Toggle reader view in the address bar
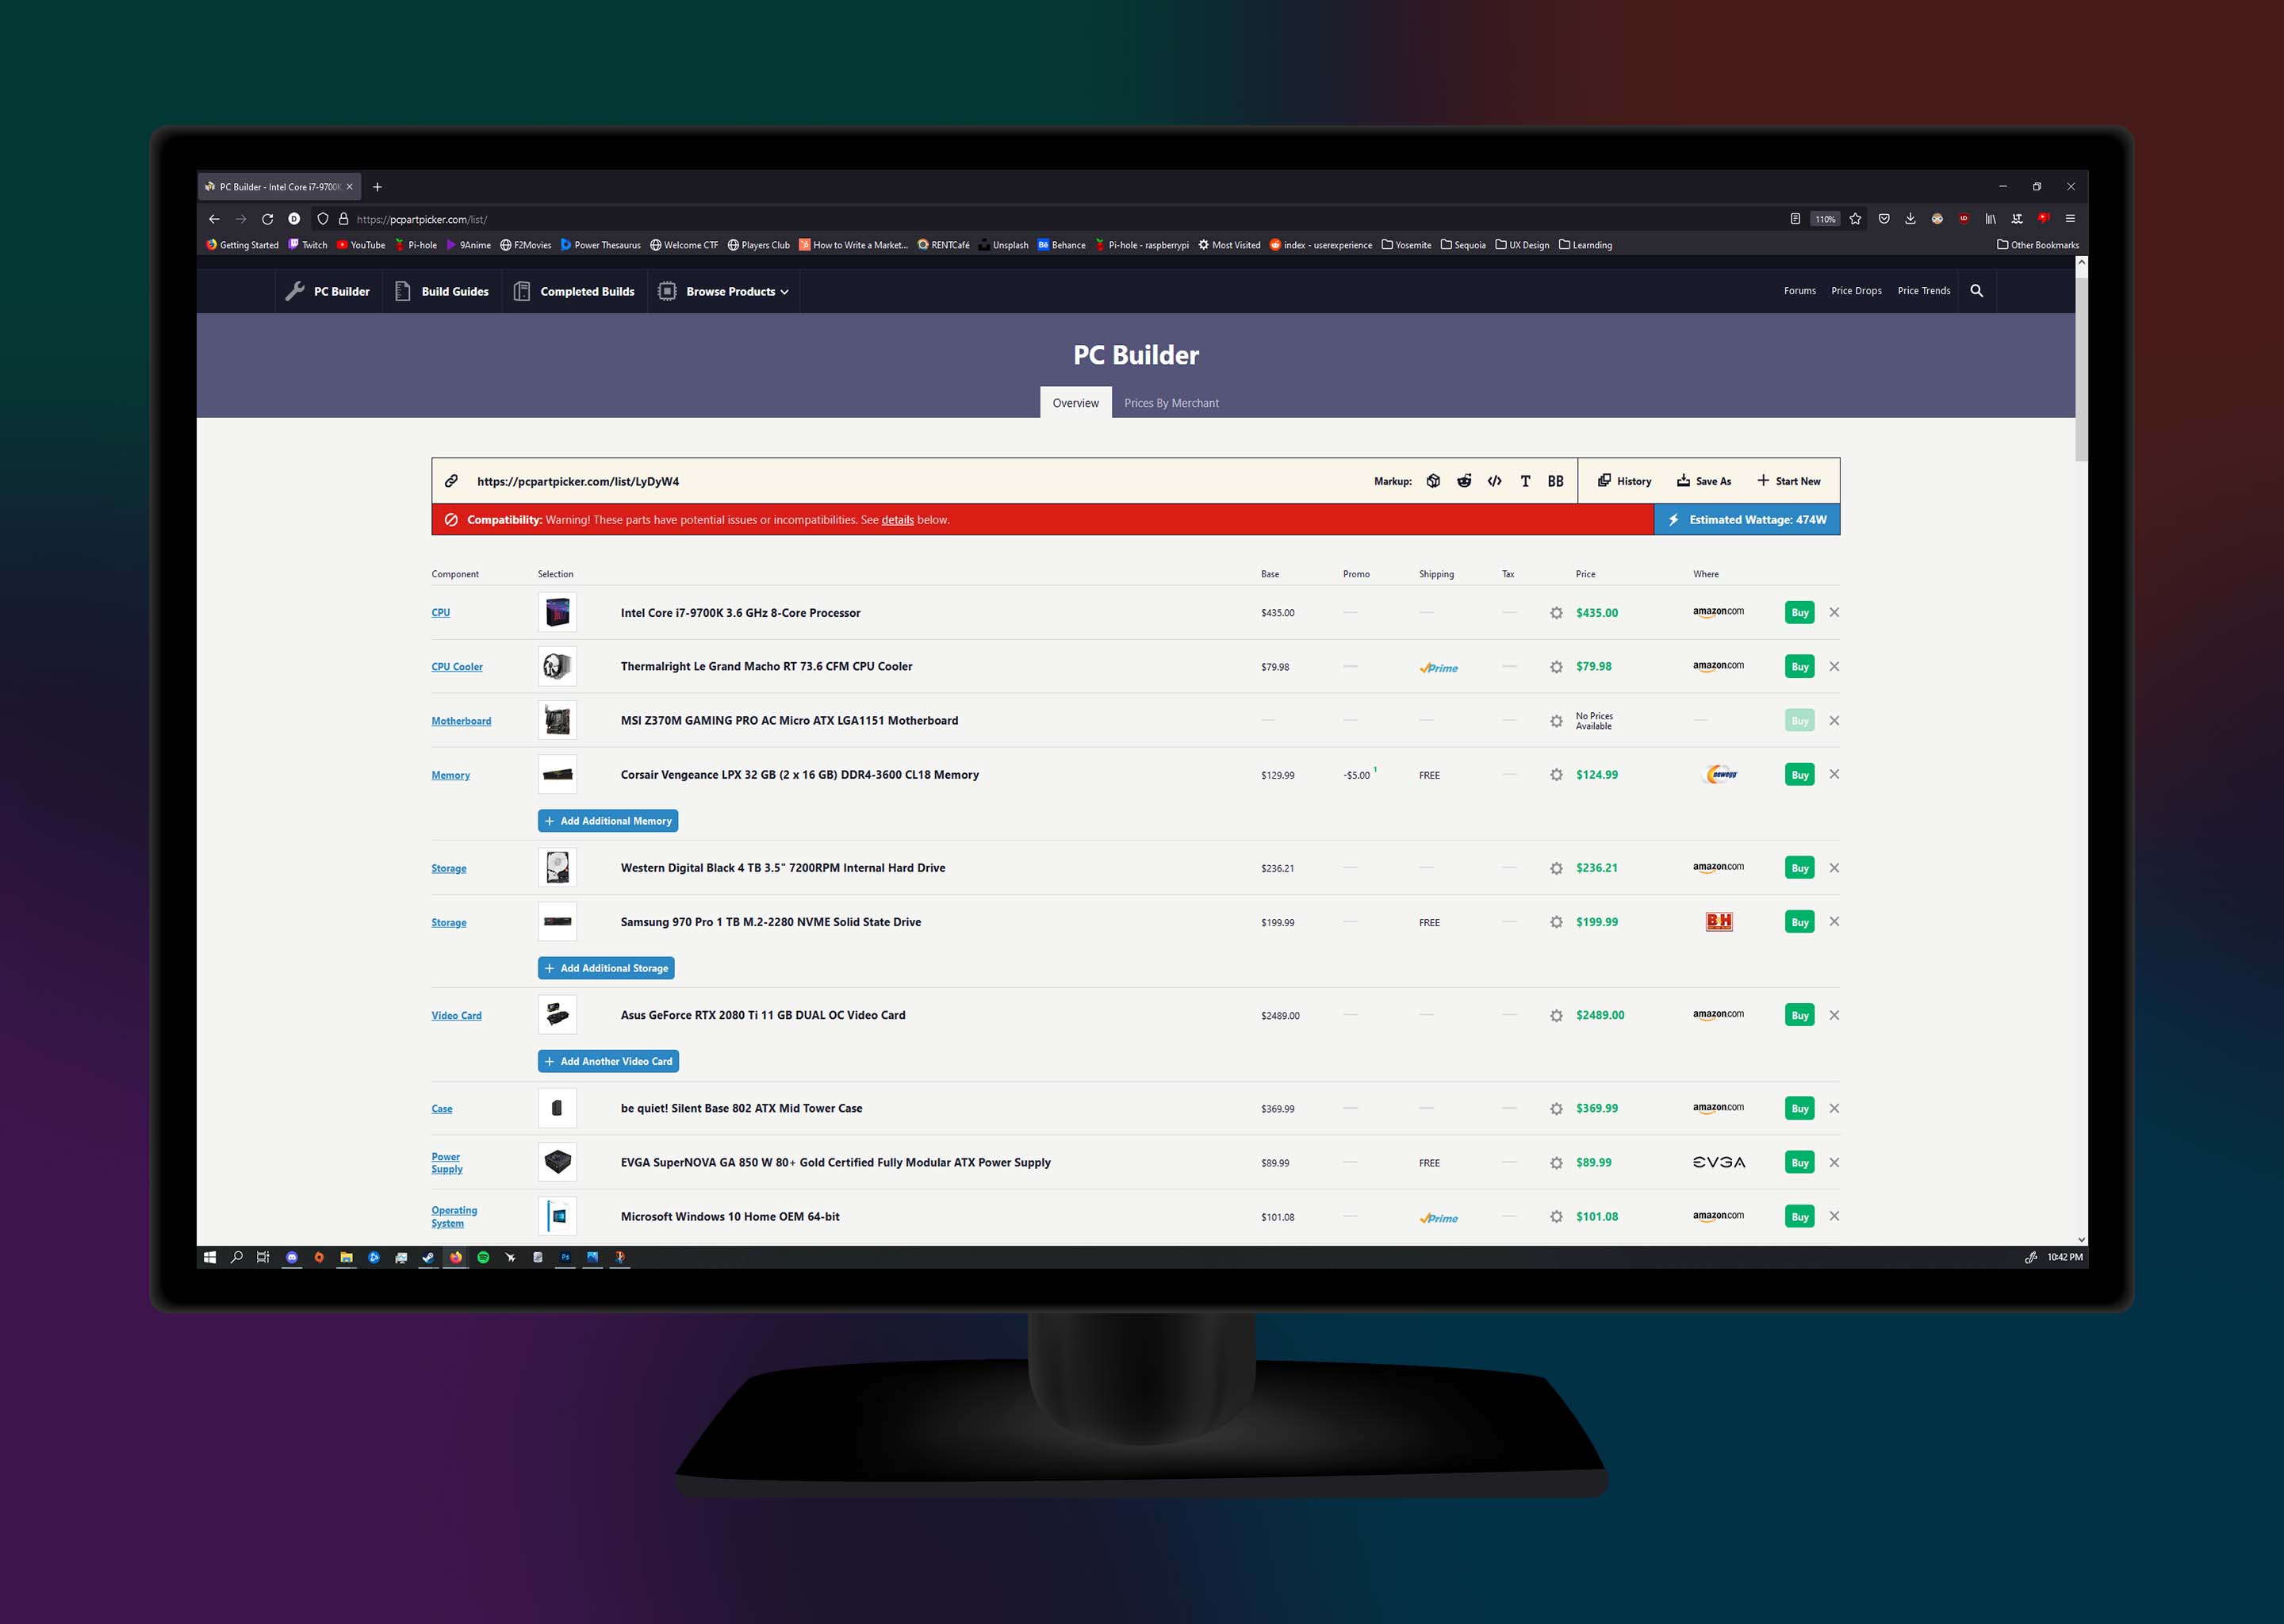 (1795, 219)
